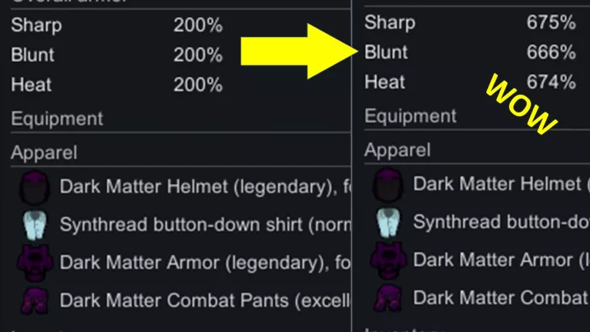590x332 pixels.
Task: Select Dark Matter Combat Pants (excellent) entry on left
Action: tap(205, 300)
